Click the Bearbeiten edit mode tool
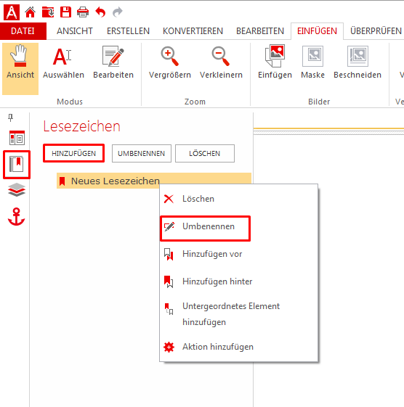404x407 pixels. [x=113, y=62]
